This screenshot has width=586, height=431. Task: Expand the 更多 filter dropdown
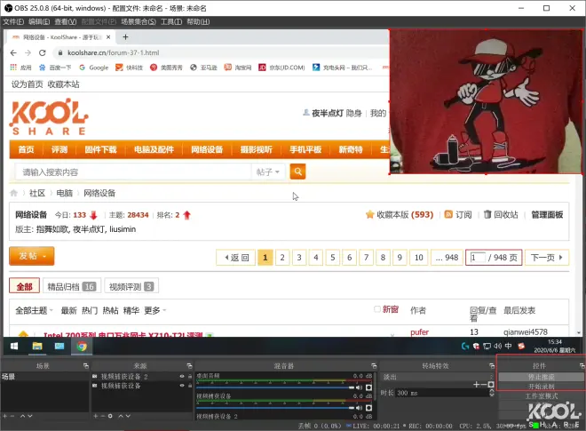coord(155,310)
